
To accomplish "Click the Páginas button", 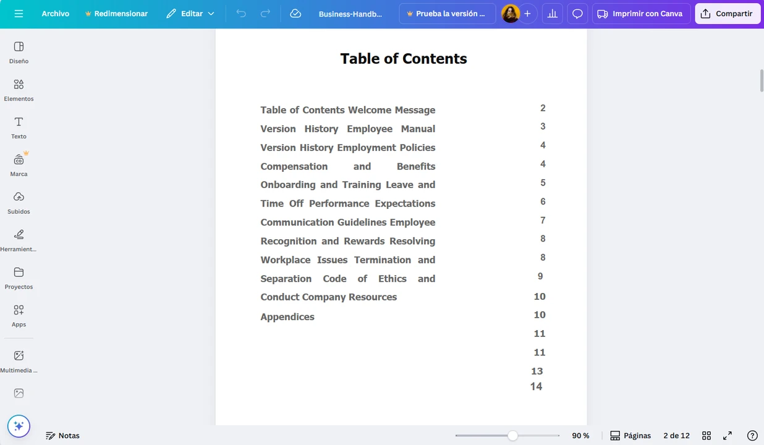I will click(x=630, y=436).
